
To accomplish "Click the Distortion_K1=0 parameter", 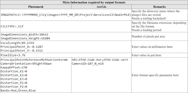I will tap(14, 71).
